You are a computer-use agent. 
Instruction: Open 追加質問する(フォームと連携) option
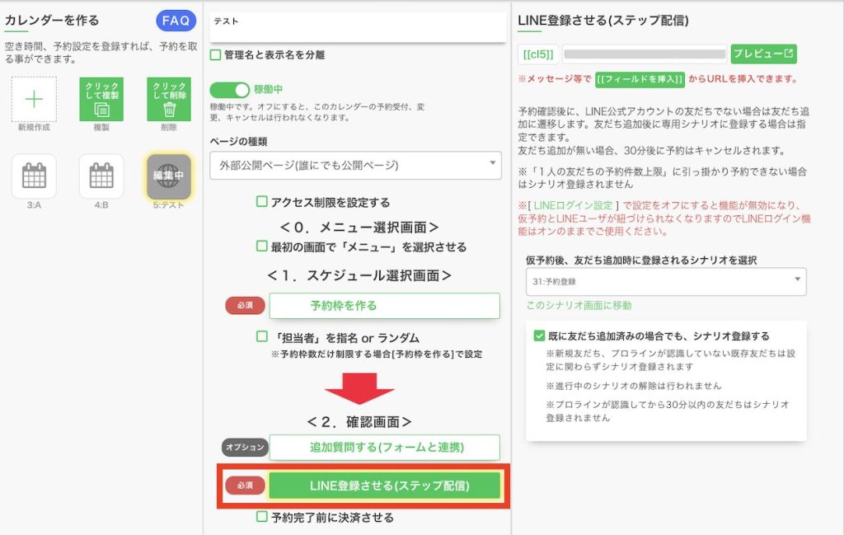click(384, 448)
